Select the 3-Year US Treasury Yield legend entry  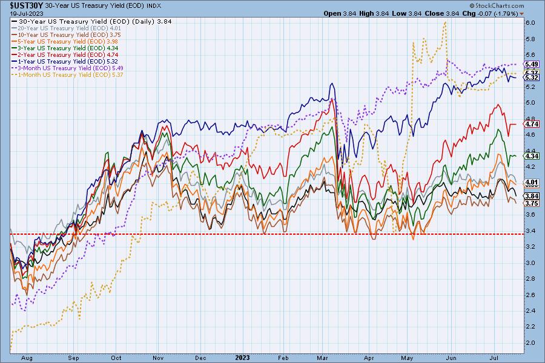pyautogui.click(x=65, y=48)
